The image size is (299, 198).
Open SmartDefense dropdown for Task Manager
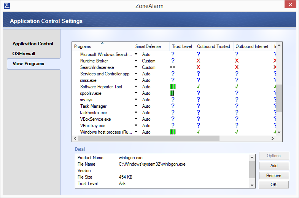136,106
